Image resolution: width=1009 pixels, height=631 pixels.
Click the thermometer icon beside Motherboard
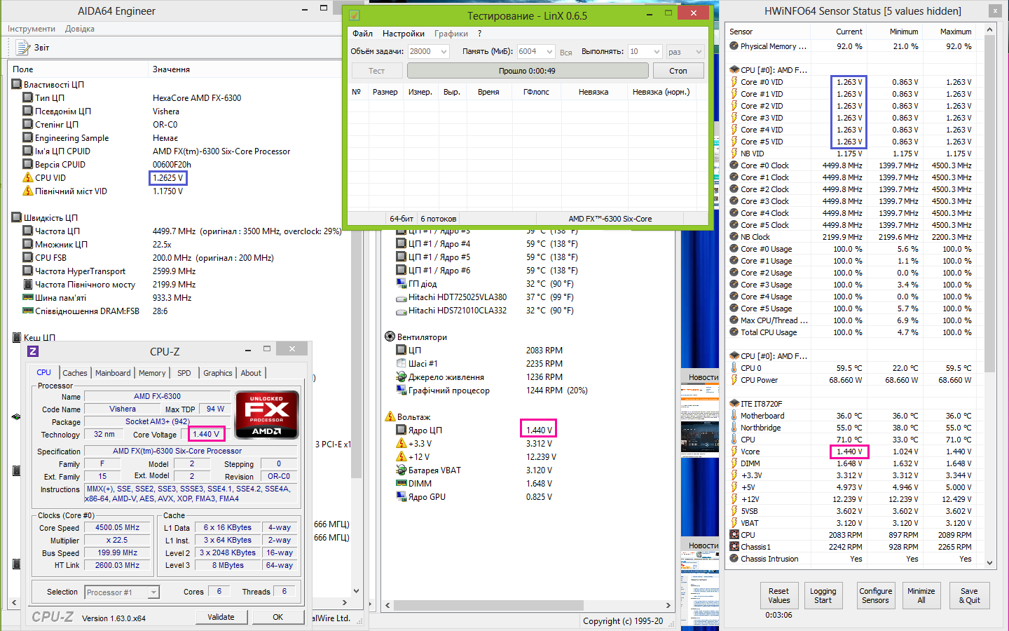(x=734, y=416)
